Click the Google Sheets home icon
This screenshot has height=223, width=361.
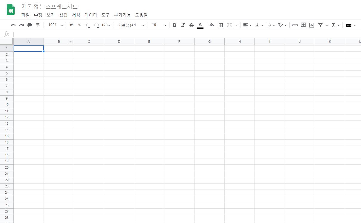tap(11, 10)
